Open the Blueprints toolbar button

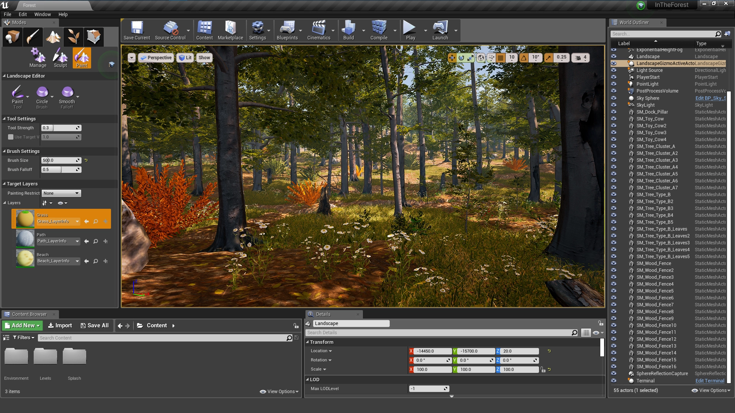coord(287,31)
